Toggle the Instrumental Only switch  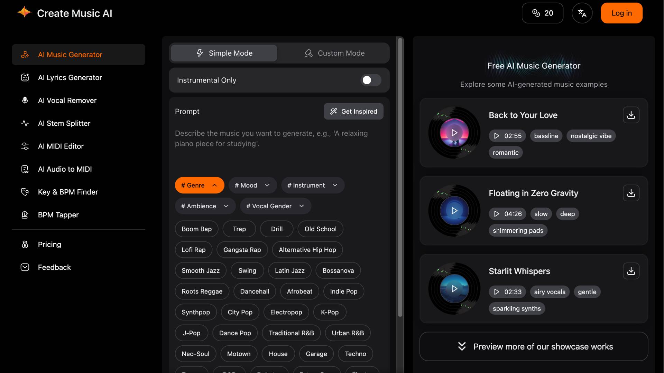[x=371, y=80]
